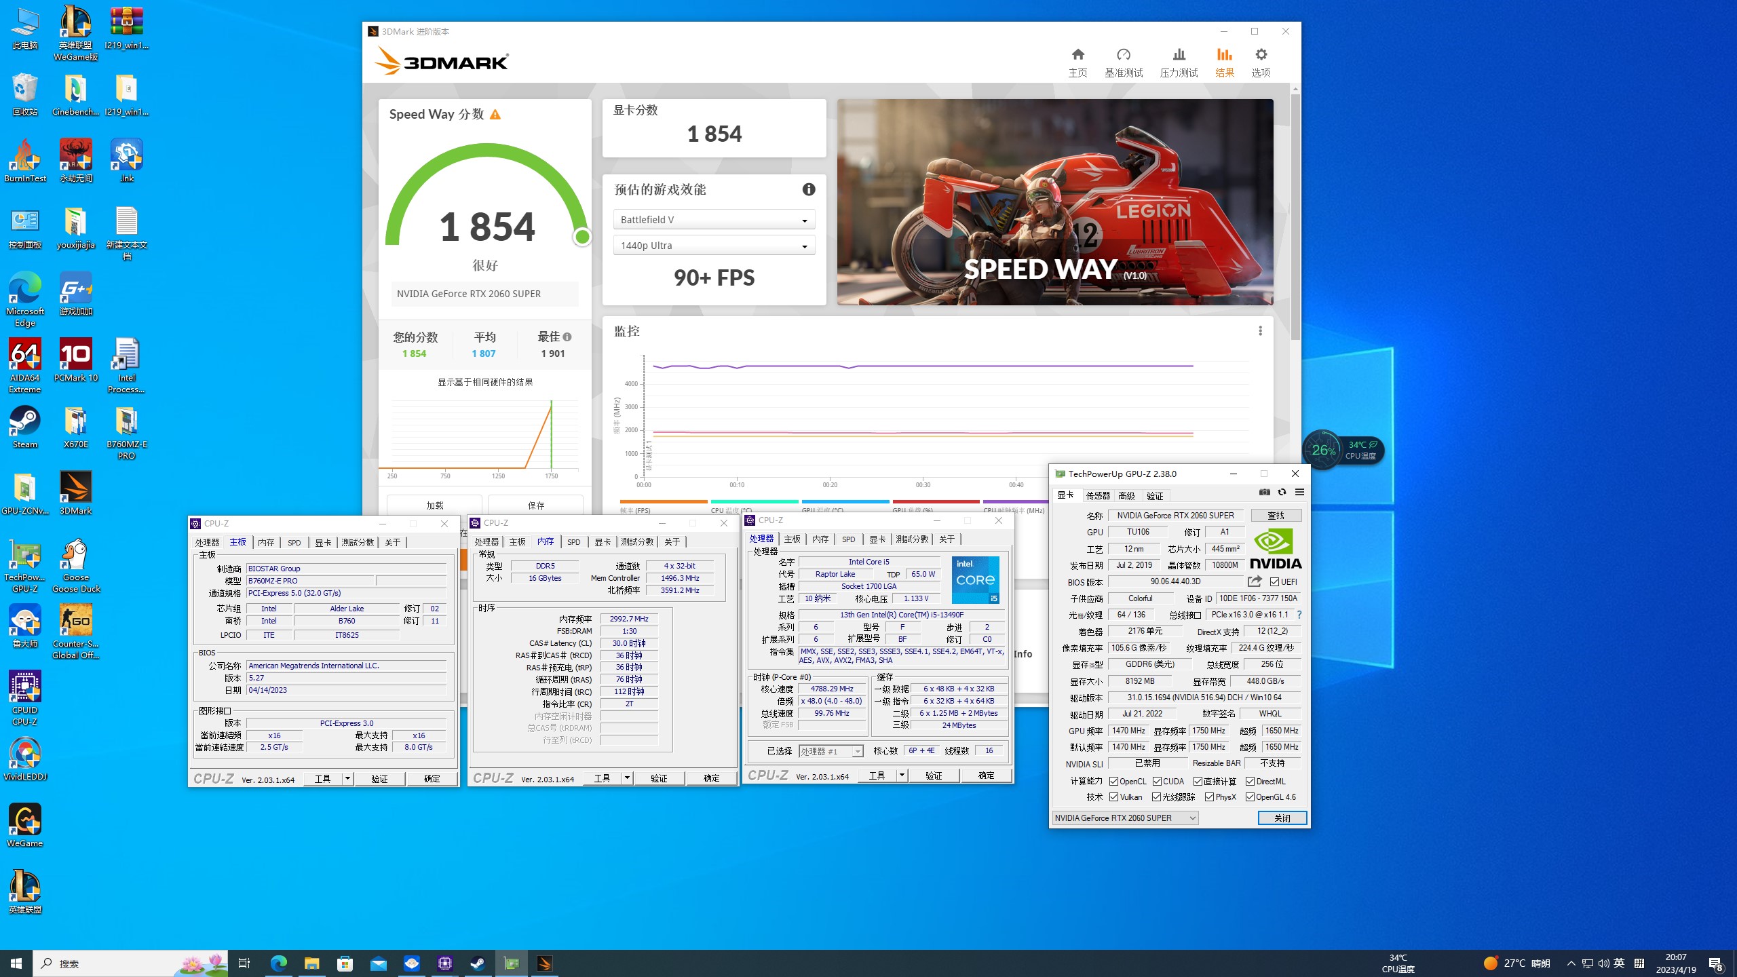Open the GPU-Z hamburger menu icon
Screen dimensions: 1737x977
1299,493
